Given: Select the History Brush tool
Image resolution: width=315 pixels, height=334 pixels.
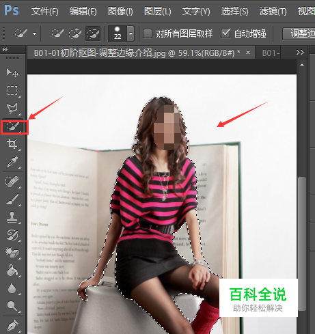Looking at the screenshot, I should pos(12,235).
